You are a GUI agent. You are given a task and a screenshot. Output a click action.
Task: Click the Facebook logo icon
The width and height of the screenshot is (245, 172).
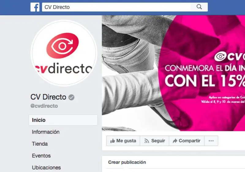coord(35,7)
